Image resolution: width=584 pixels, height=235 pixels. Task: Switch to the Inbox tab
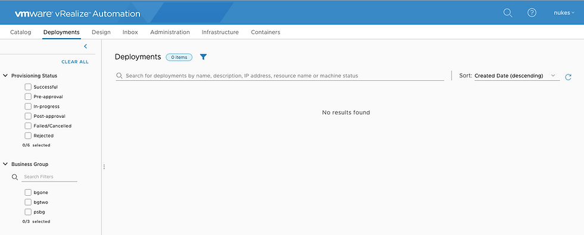131,32
